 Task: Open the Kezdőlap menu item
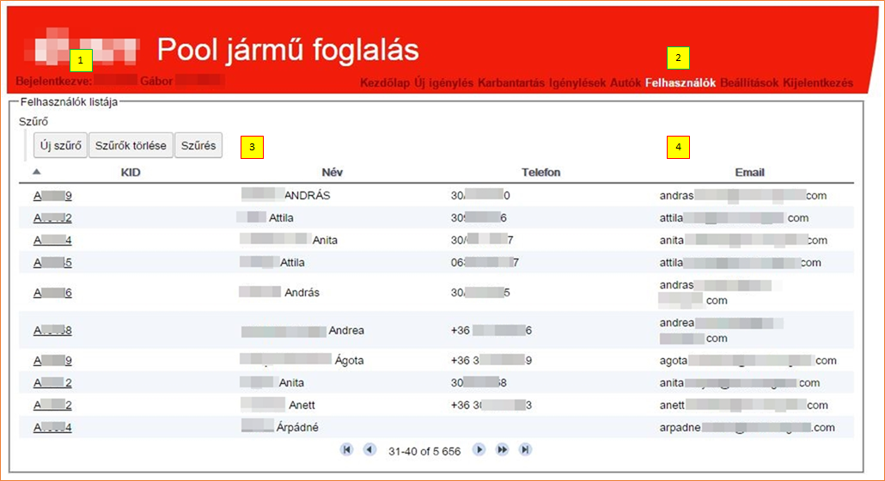coord(384,83)
